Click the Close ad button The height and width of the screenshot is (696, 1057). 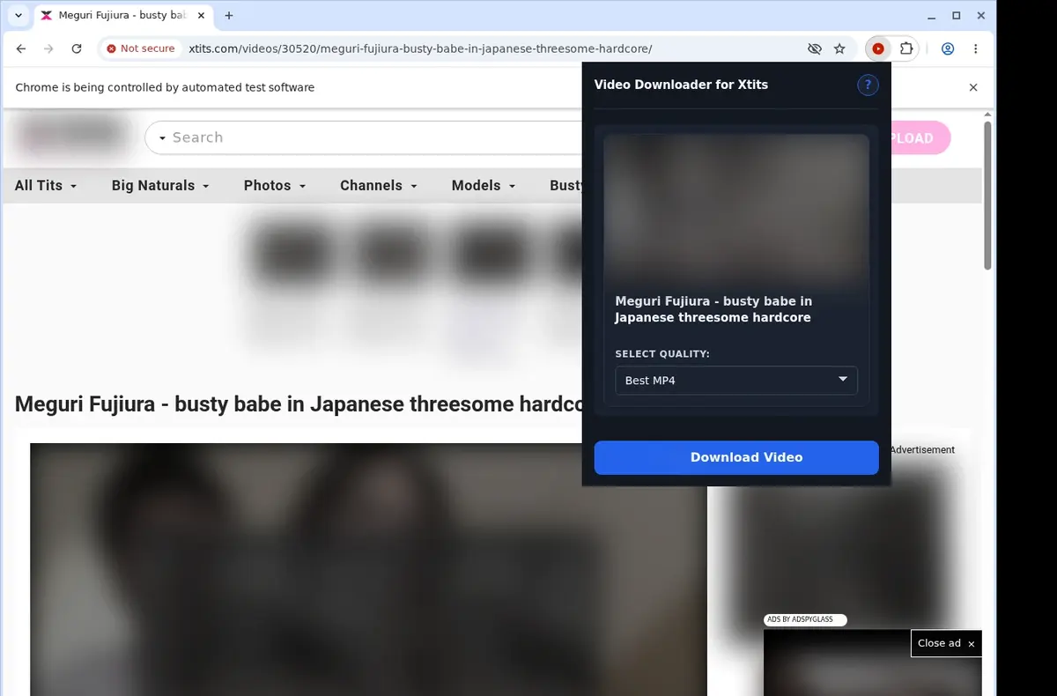click(946, 643)
